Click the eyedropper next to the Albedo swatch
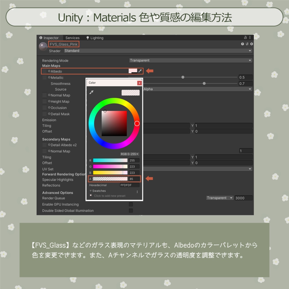The width and height of the screenshot is (289, 289). tap(140, 71)
